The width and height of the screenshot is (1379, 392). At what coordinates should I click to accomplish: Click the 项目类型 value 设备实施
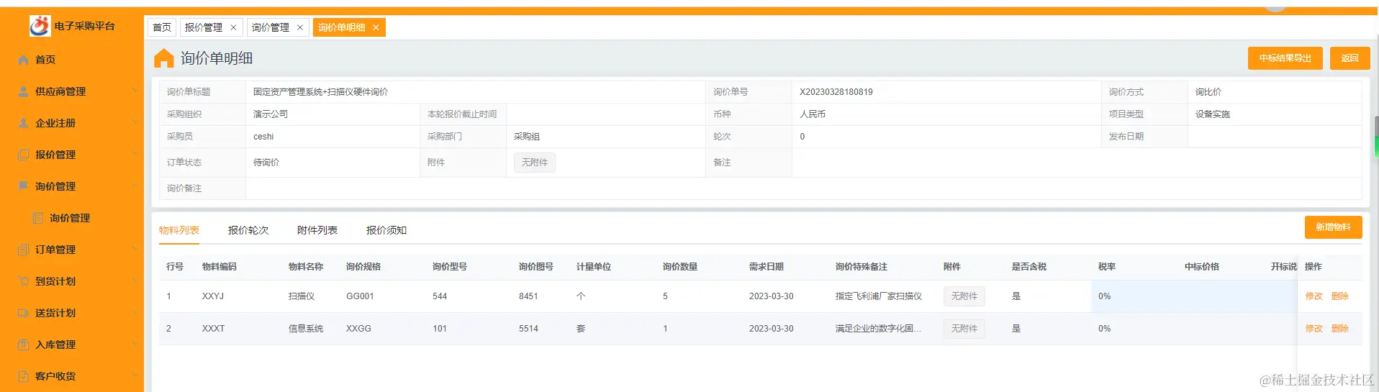pos(1213,114)
